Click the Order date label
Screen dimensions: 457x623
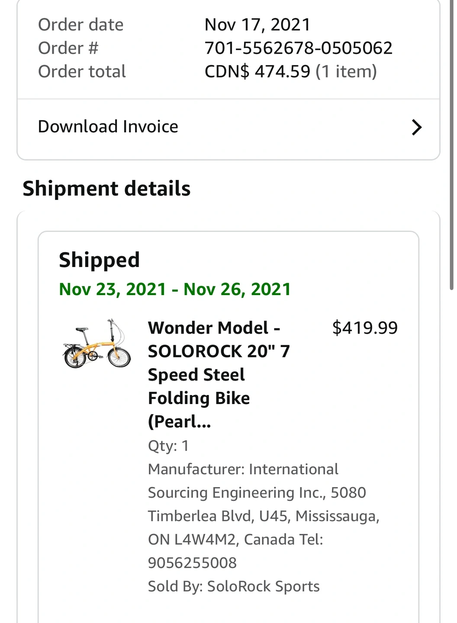click(81, 25)
